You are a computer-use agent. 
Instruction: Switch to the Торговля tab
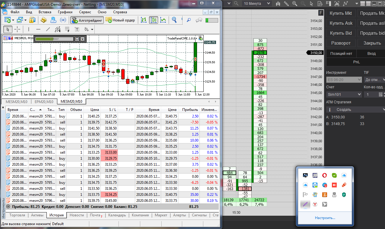pos(17,215)
